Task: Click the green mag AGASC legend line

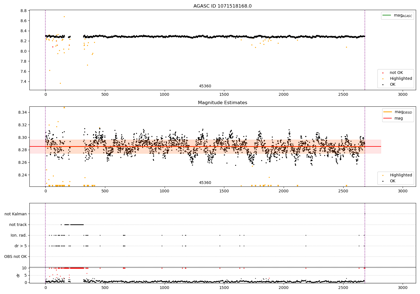Action: [387, 15]
